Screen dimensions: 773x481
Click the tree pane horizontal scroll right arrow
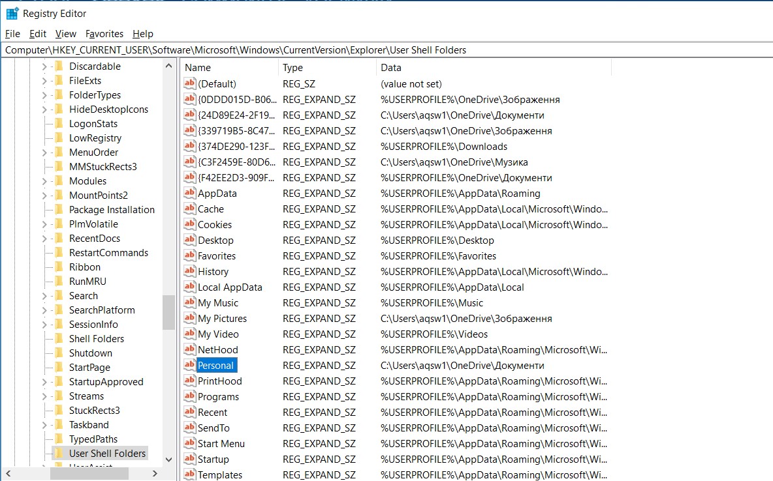[155, 473]
